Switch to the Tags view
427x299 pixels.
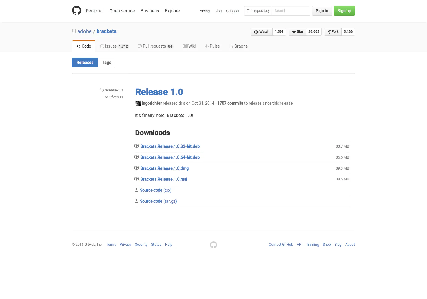106,63
